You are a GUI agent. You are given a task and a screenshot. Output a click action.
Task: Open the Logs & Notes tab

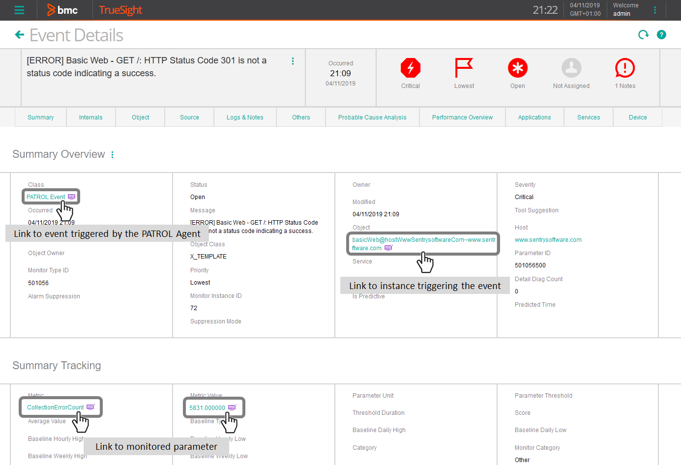pyautogui.click(x=245, y=117)
